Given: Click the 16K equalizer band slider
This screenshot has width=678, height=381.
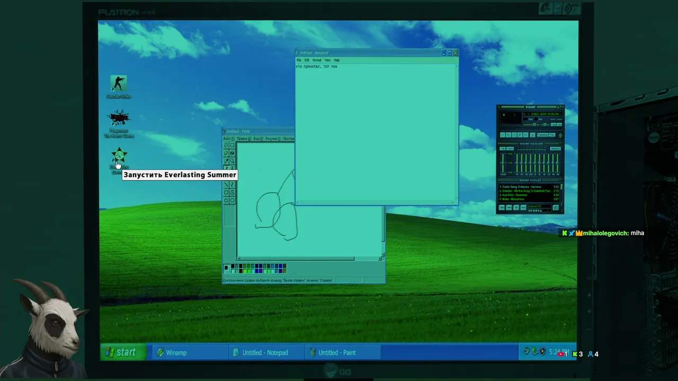Looking at the screenshot, I should point(556,162).
